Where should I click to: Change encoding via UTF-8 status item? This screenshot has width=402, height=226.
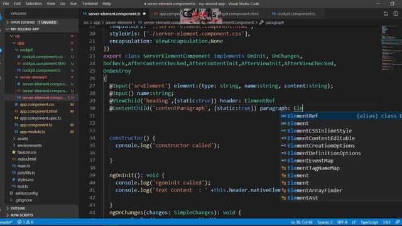[342, 222]
